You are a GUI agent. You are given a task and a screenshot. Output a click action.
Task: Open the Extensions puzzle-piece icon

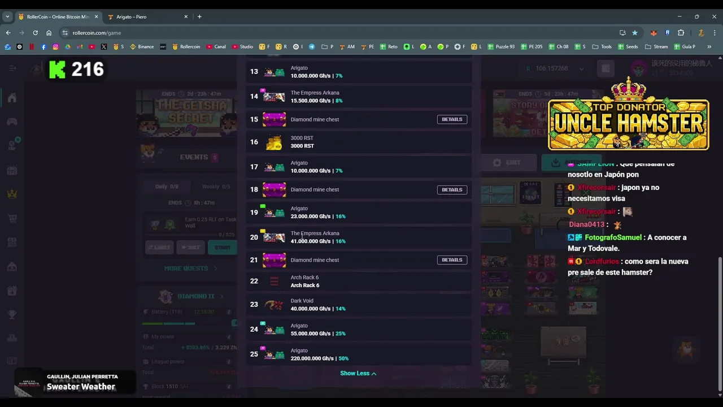click(x=681, y=33)
